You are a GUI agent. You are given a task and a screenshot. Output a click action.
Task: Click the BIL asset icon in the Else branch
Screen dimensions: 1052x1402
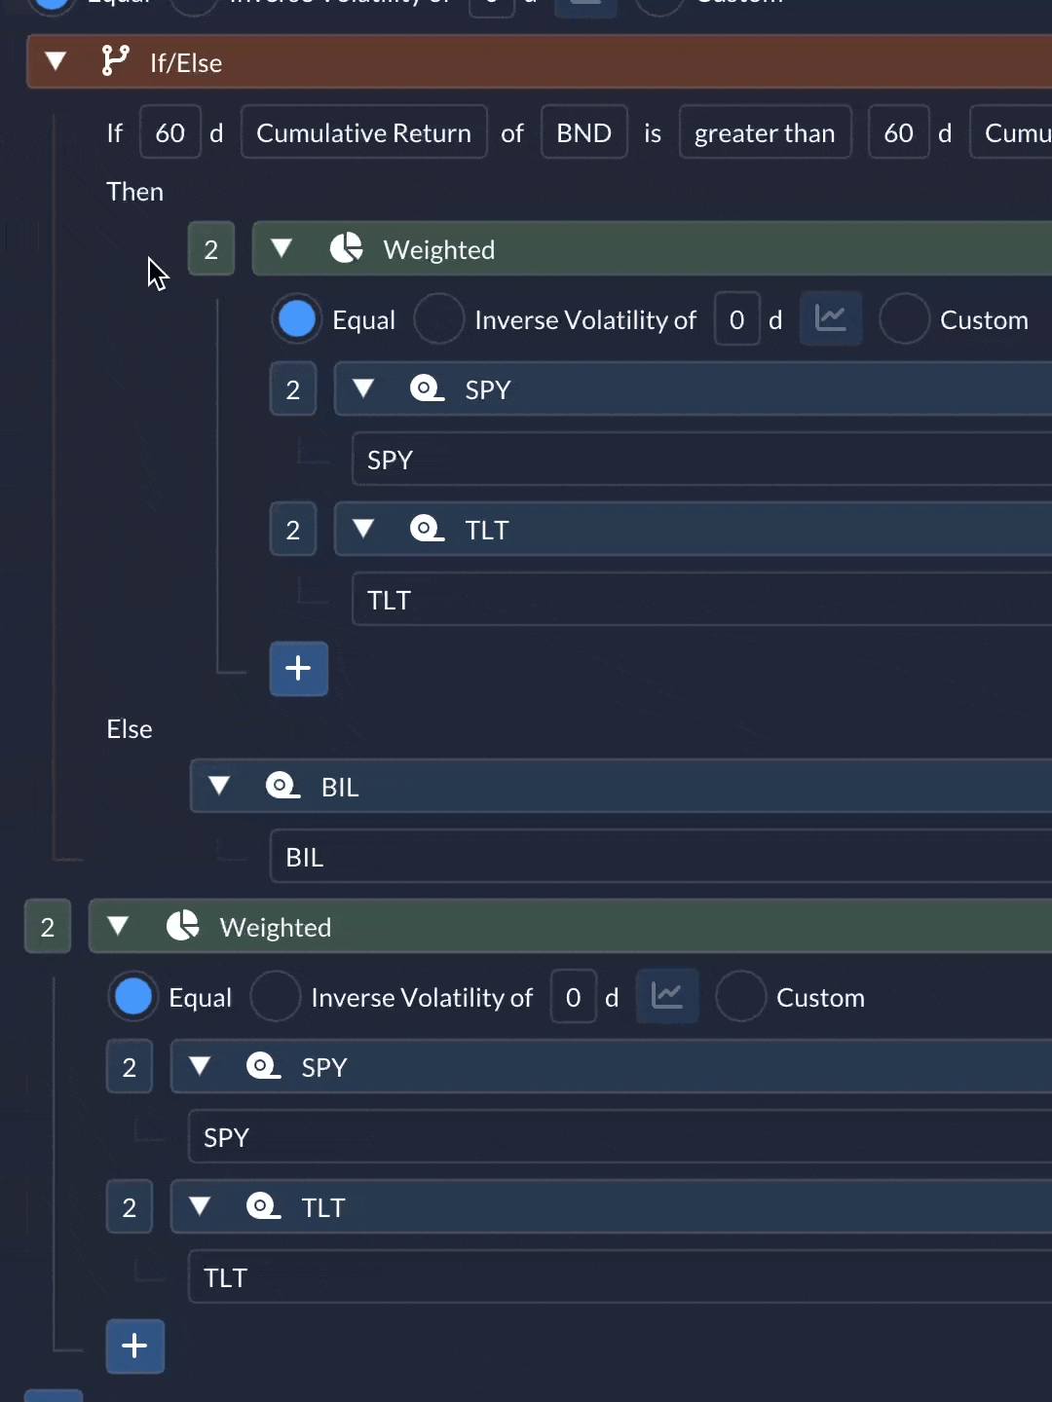point(282,786)
